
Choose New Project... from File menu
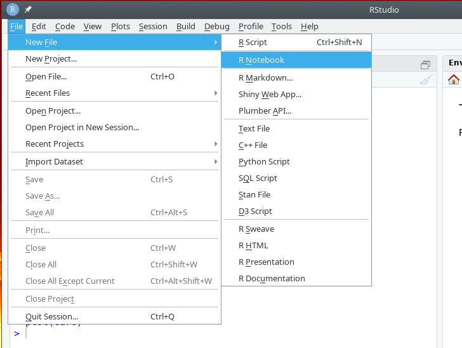pyautogui.click(x=114, y=59)
